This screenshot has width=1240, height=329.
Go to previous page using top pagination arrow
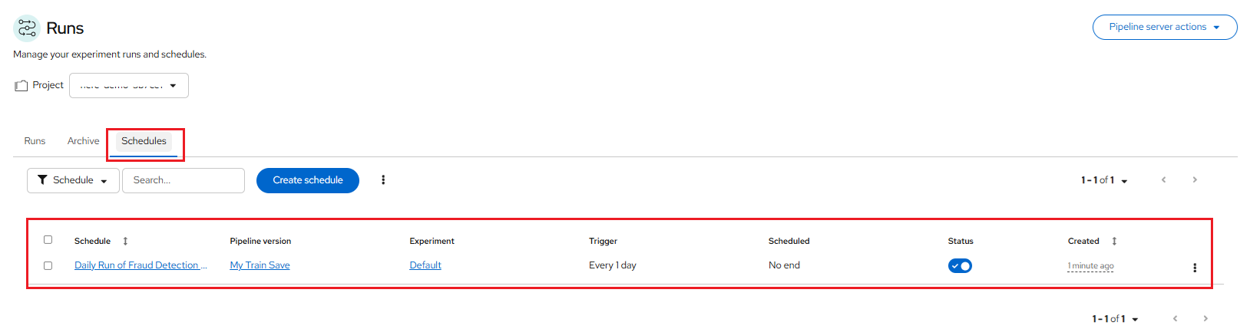(x=1163, y=180)
